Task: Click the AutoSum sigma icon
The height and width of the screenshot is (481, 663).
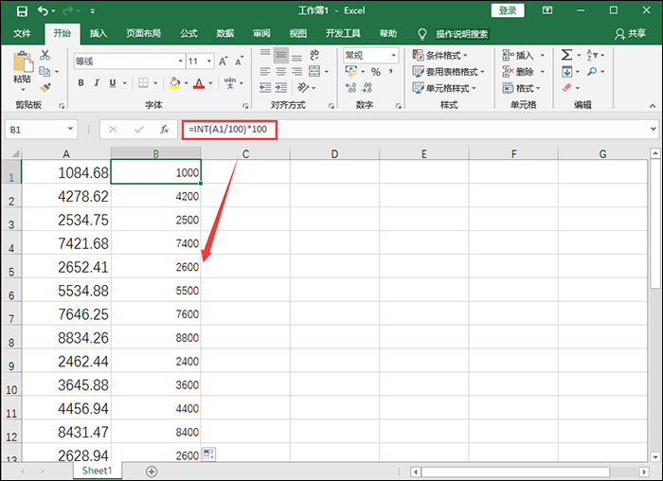Action: click(x=566, y=55)
